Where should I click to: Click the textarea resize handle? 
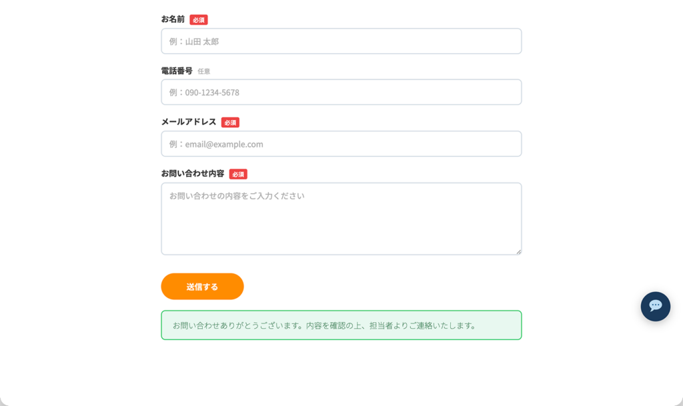point(518,251)
